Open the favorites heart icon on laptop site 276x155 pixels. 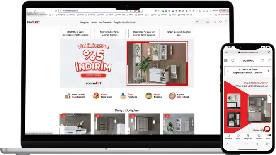(220, 22)
